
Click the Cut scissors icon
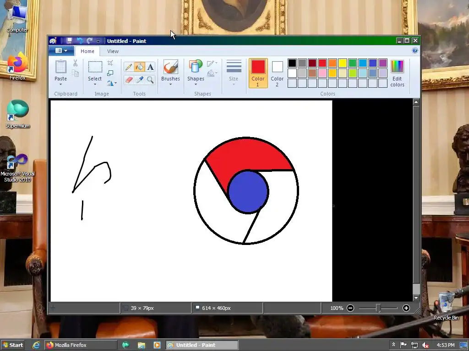[76, 63]
